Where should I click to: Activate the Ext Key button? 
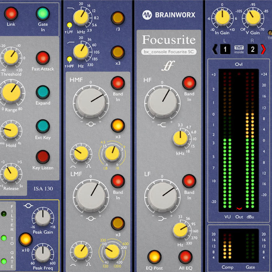pyautogui.click(x=43, y=126)
